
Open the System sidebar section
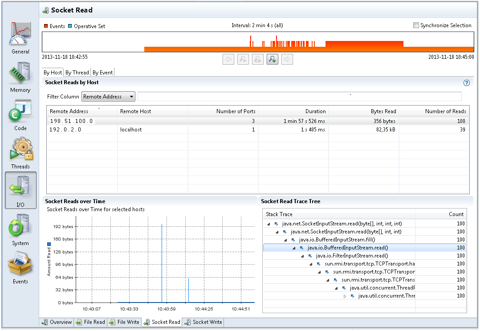tap(20, 230)
